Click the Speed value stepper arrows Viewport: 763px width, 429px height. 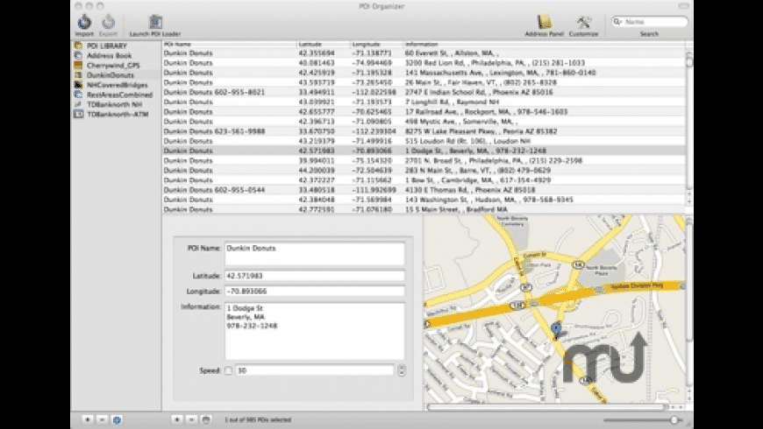pos(402,370)
